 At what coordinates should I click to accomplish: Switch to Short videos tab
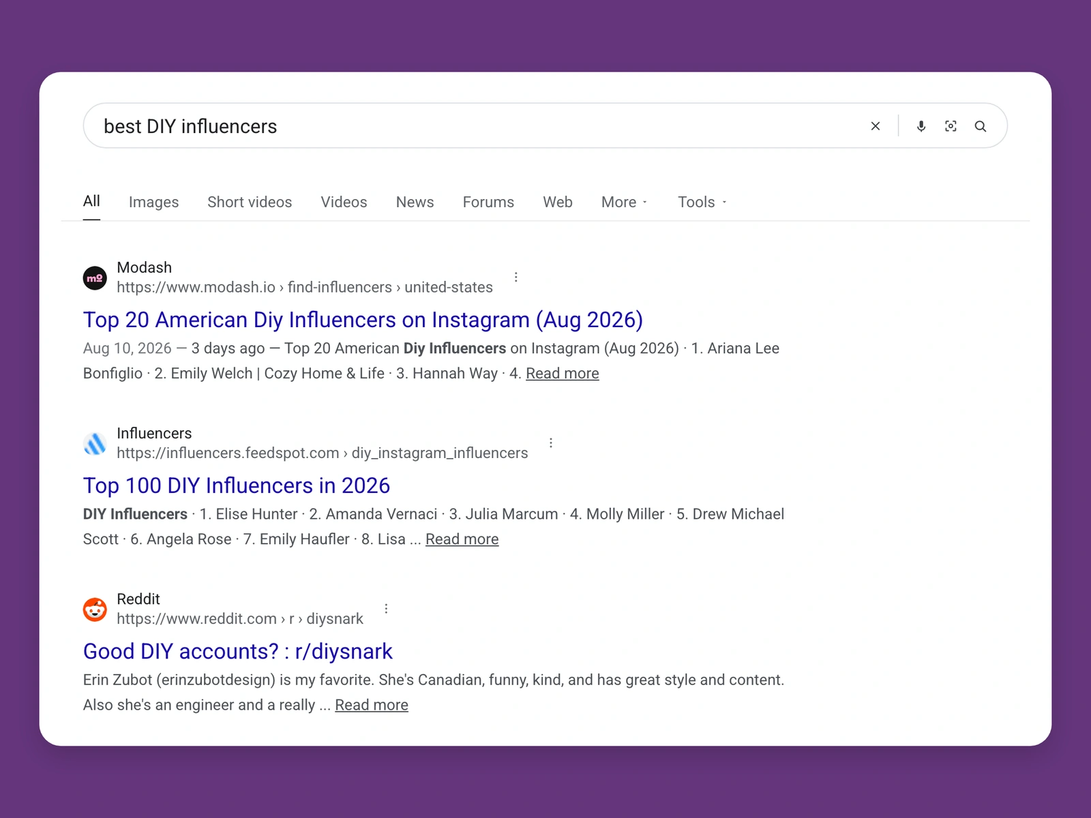pyautogui.click(x=250, y=202)
